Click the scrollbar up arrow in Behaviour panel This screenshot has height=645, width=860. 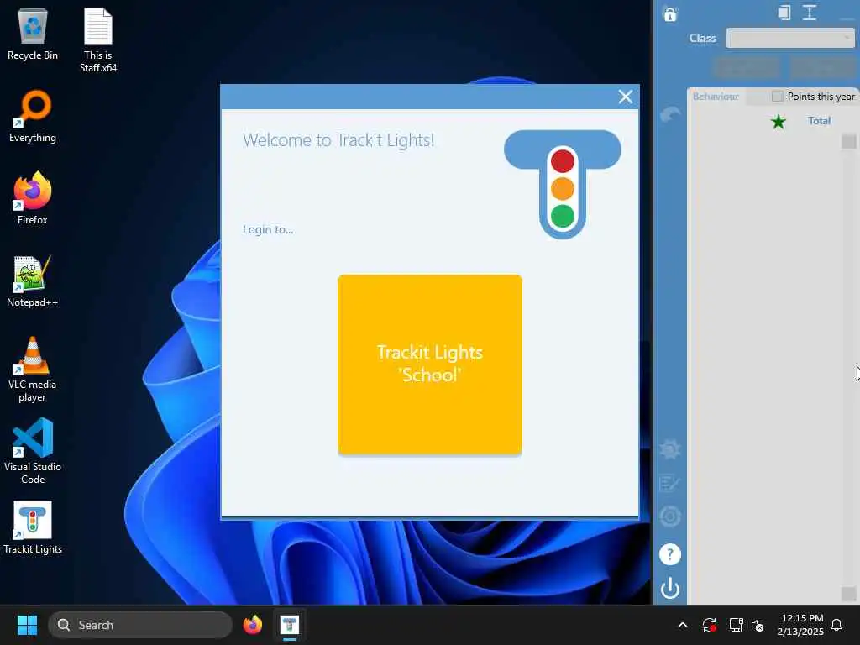point(848,141)
